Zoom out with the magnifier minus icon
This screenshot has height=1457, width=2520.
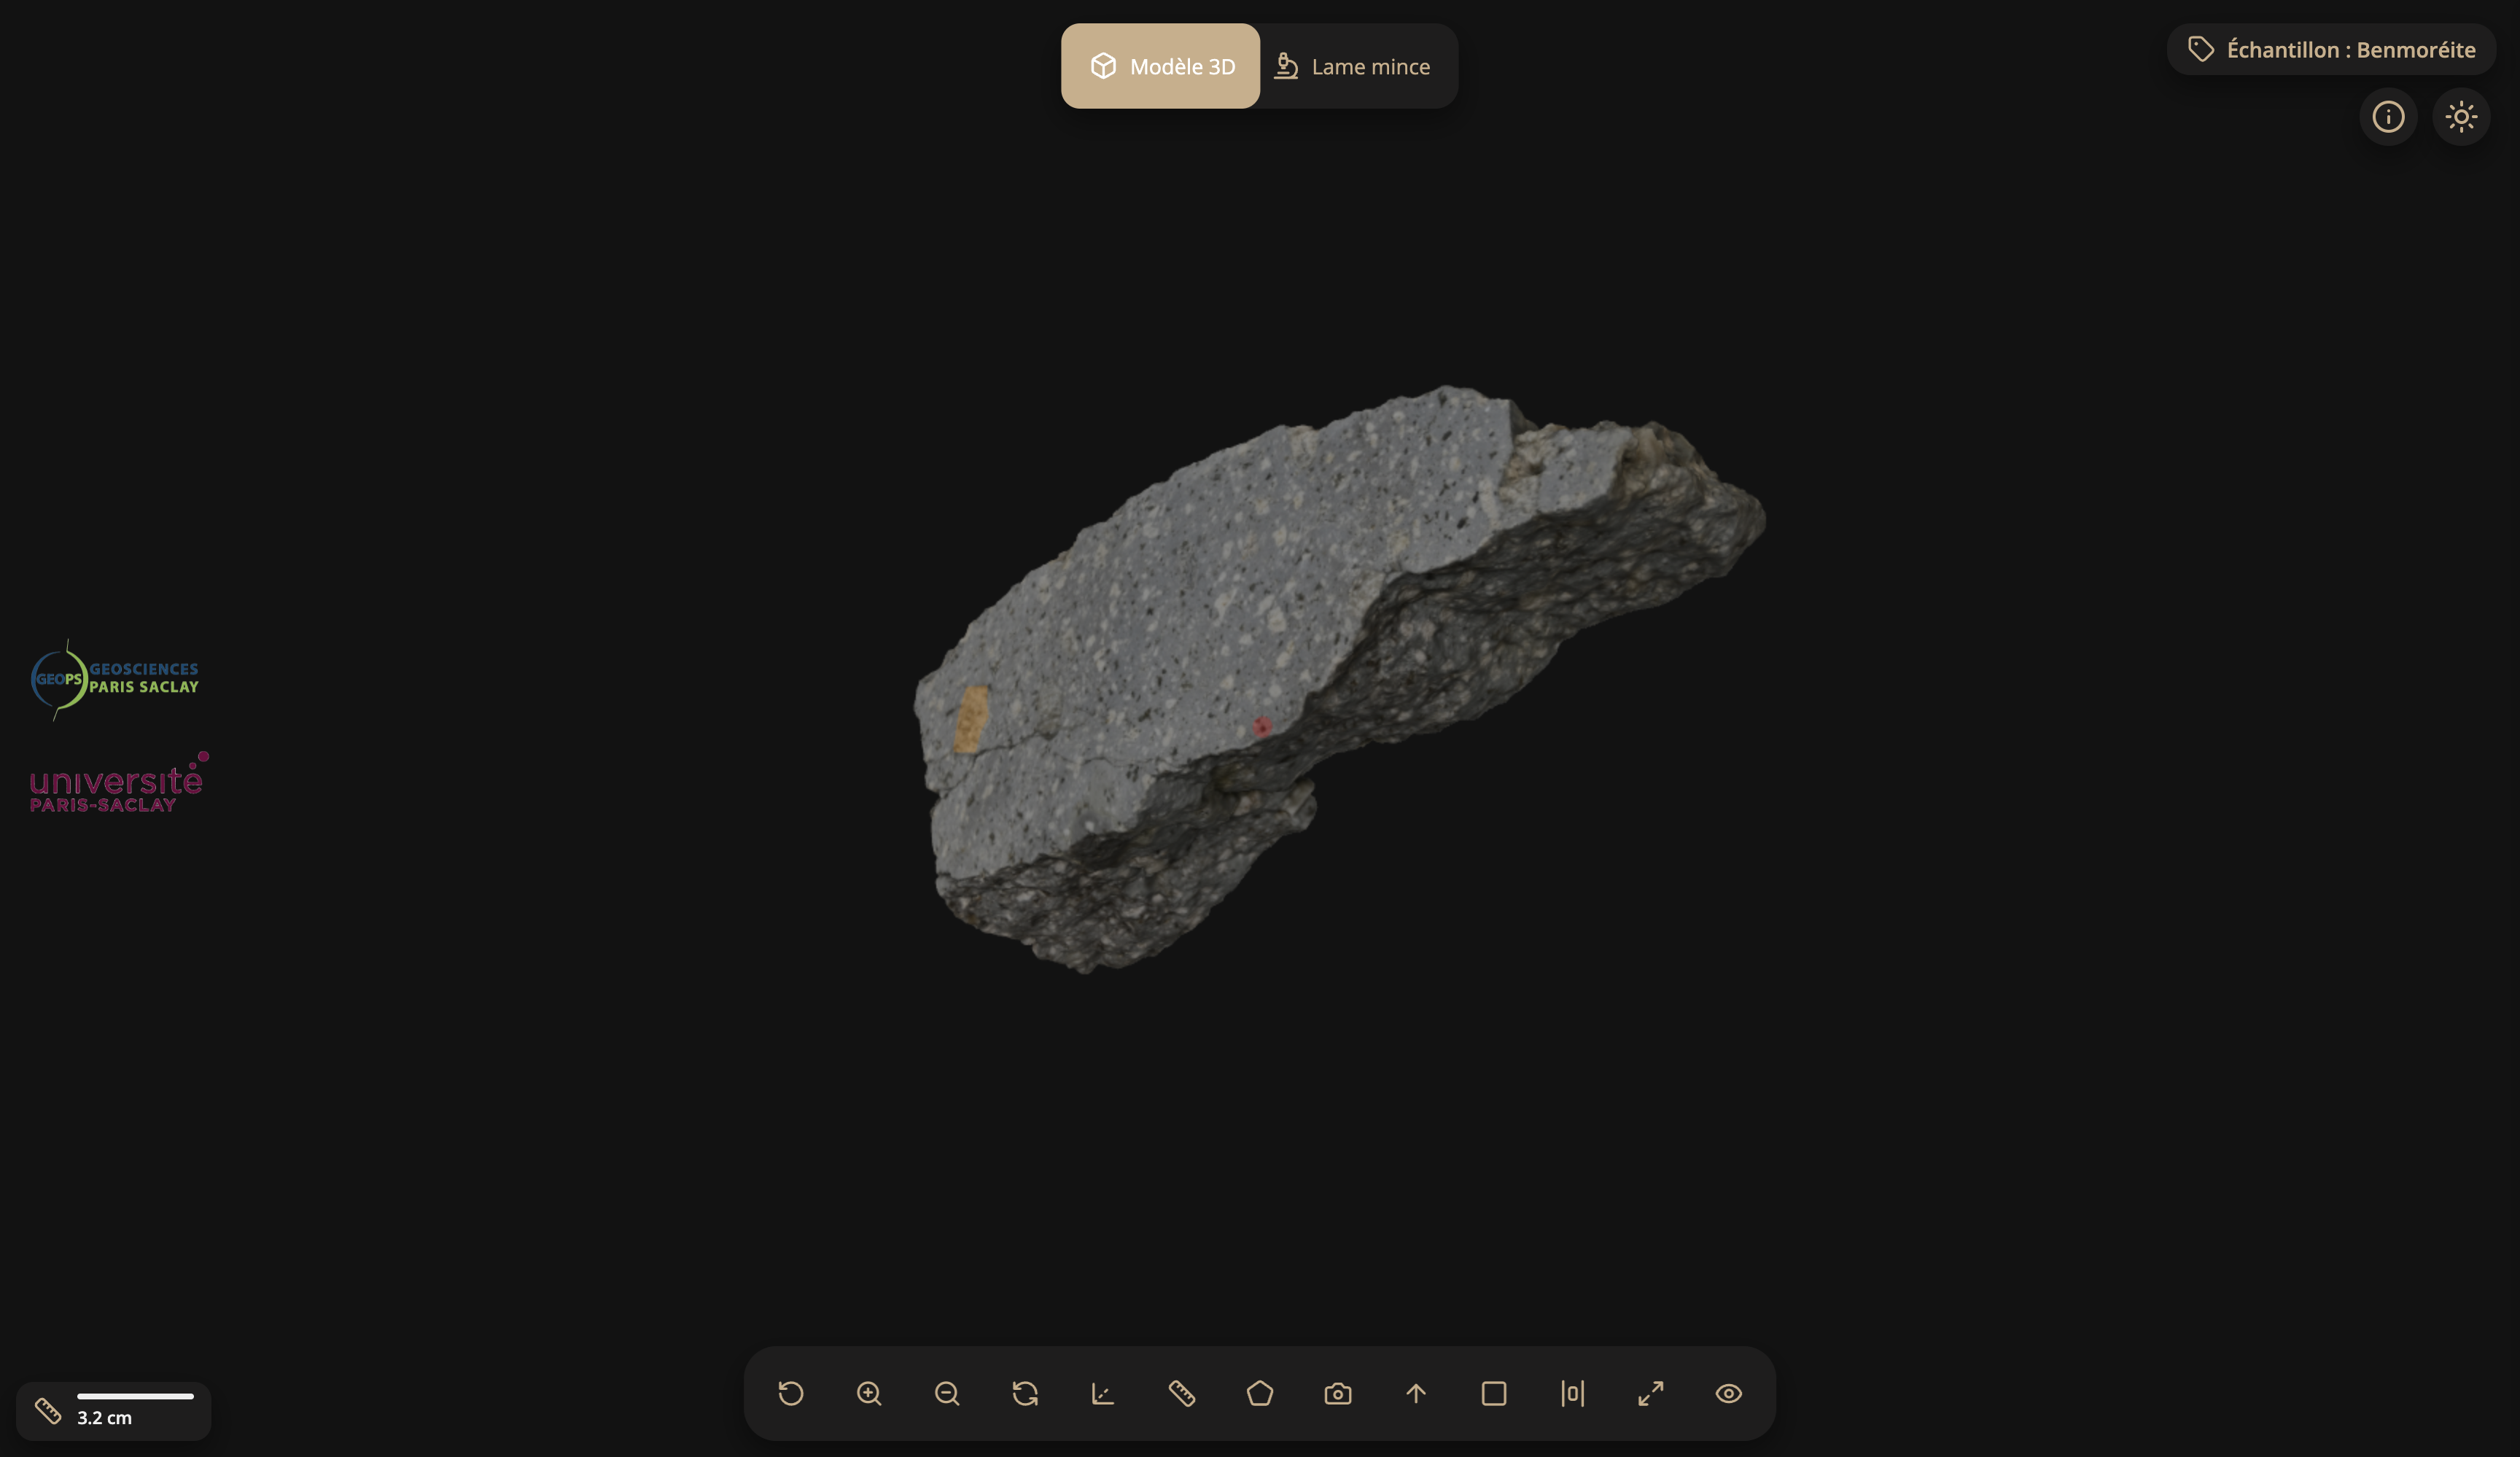[947, 1393]
